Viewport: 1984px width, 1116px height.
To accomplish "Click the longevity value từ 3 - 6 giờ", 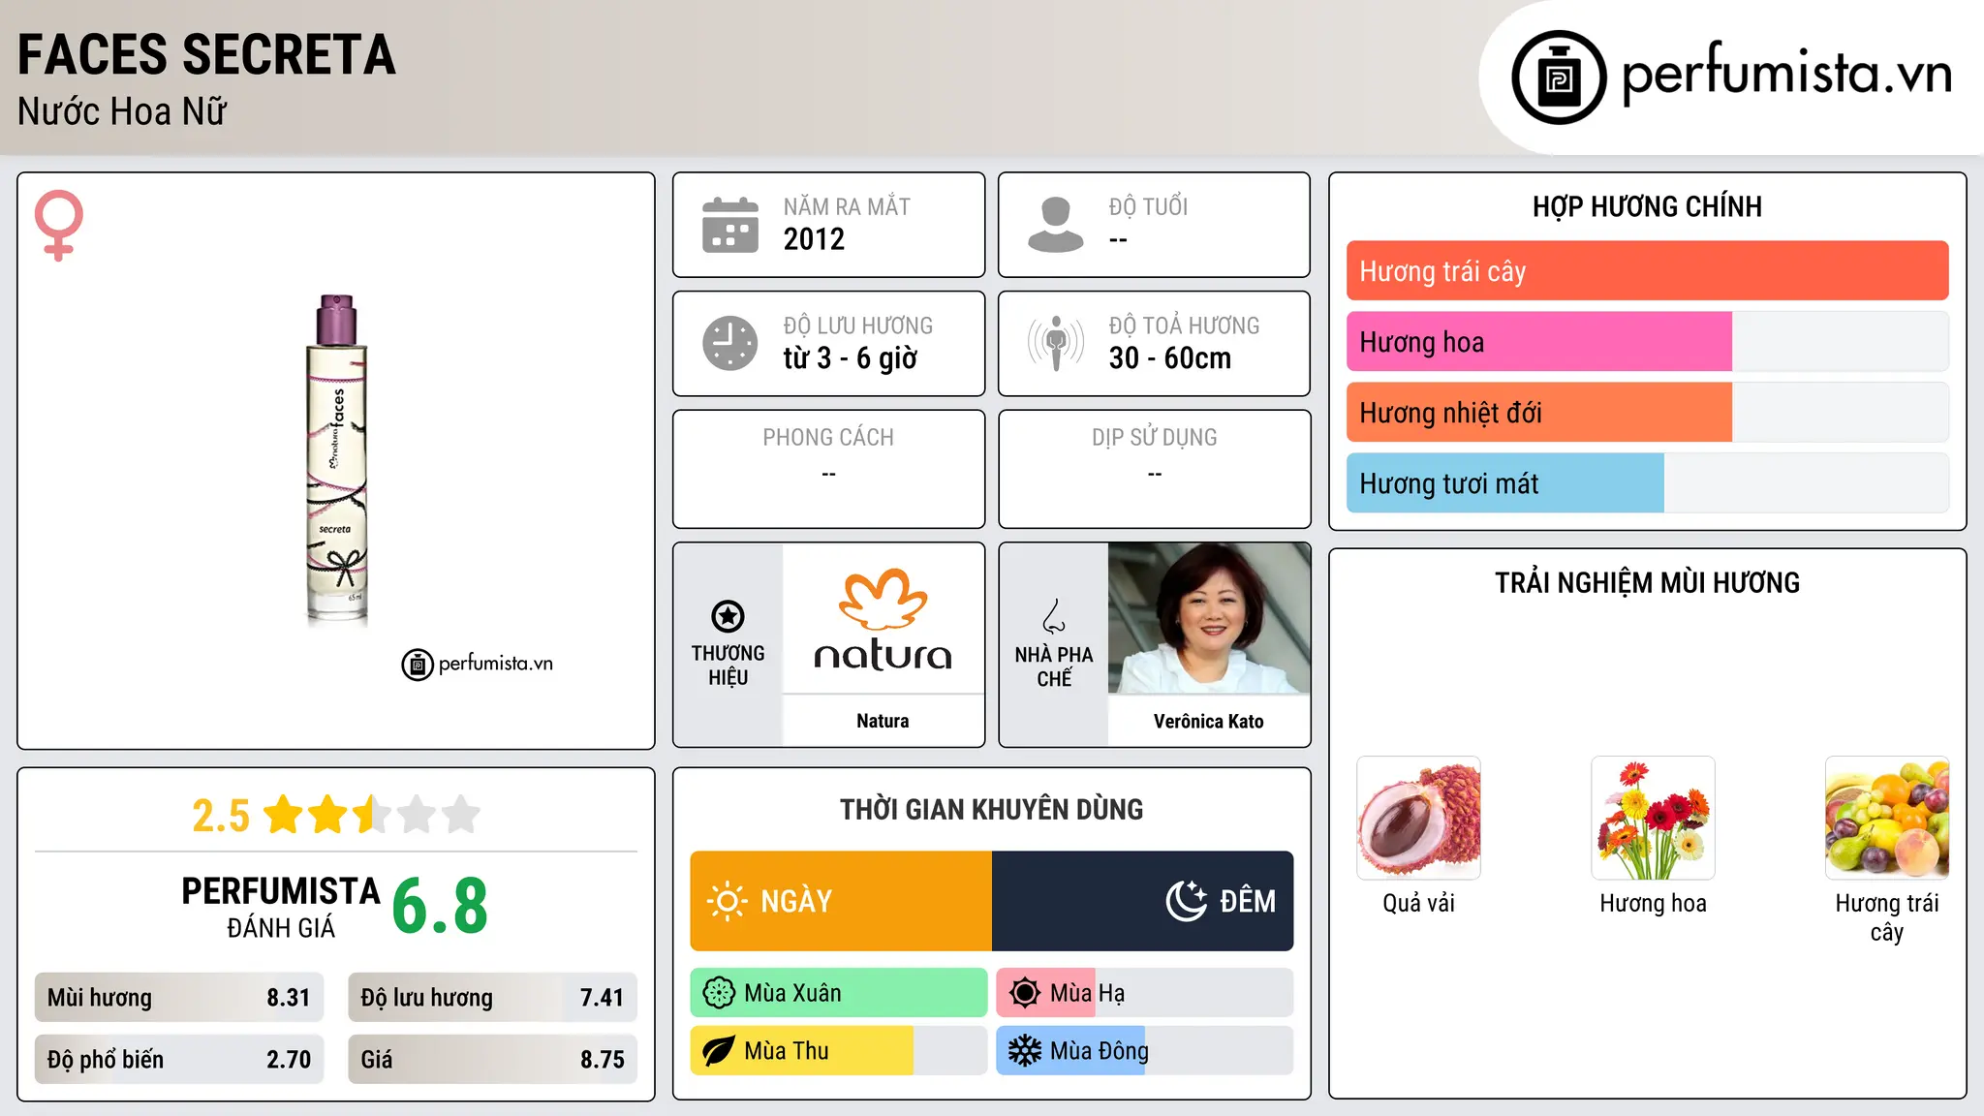I will [x=851, y=358].
